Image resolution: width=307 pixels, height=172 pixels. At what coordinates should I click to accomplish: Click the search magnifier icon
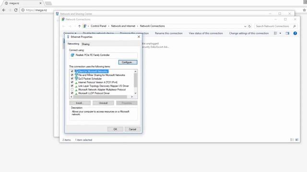click(x=294, y=26)
